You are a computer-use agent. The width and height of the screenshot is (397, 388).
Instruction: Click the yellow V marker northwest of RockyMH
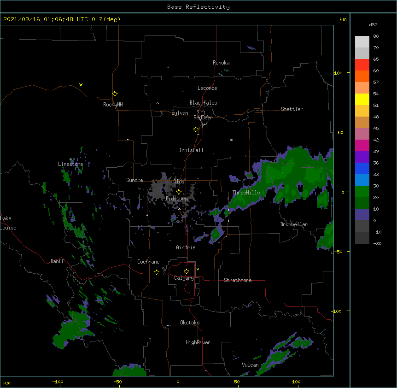(81, 85)
